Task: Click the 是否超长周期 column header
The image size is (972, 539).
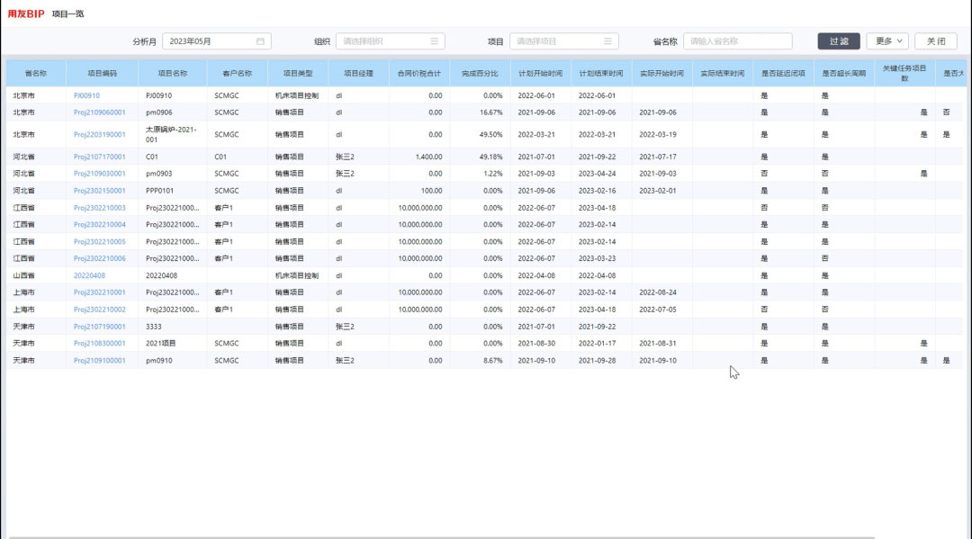Action: click(x=843, y=73)
